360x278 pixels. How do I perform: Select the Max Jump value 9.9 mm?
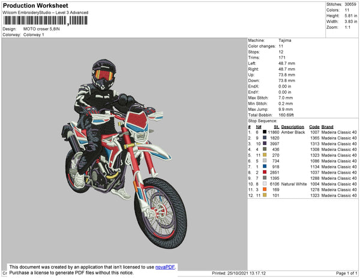coord(286,109)
